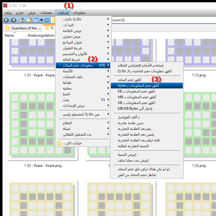Click the view mode grid icon
216x216 pixels.
[36, 20]
